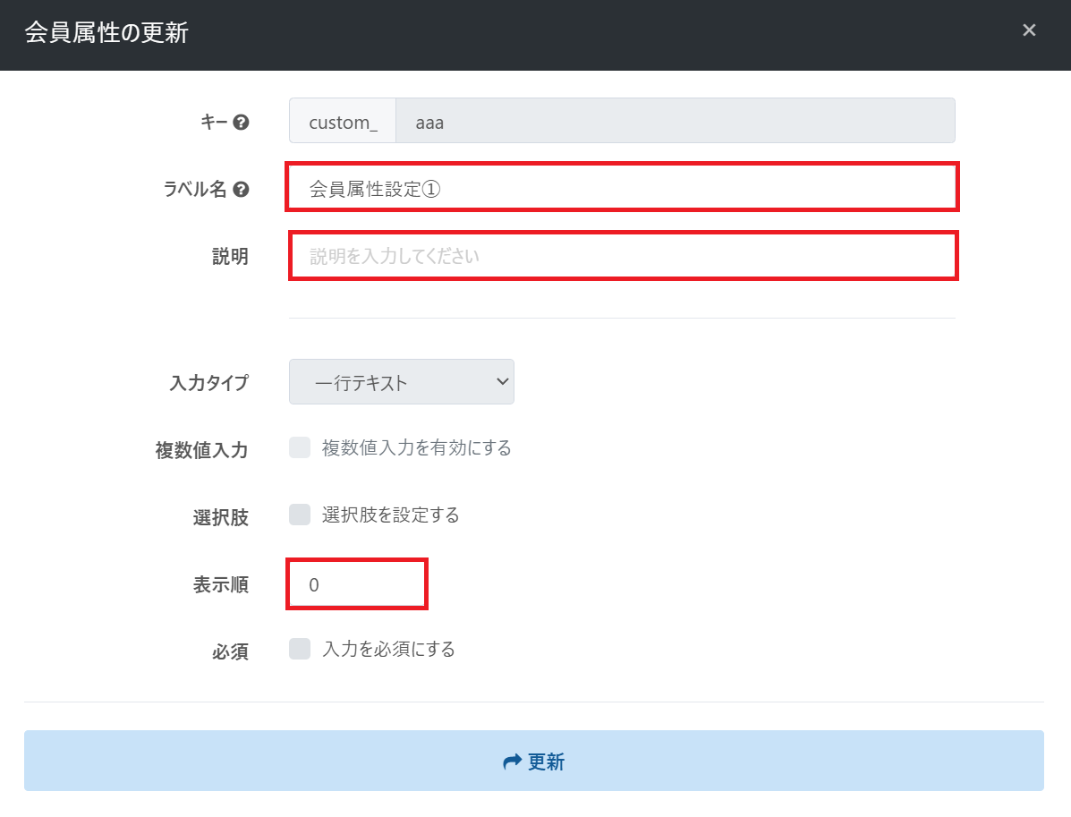Close the 会員属性の更新 dialog
Image resolution: width=1071 pixels, height=817 pixels.
[1029, 30]
